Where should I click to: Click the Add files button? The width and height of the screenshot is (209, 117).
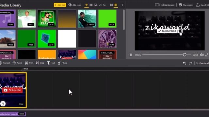[x=60, y=5]
